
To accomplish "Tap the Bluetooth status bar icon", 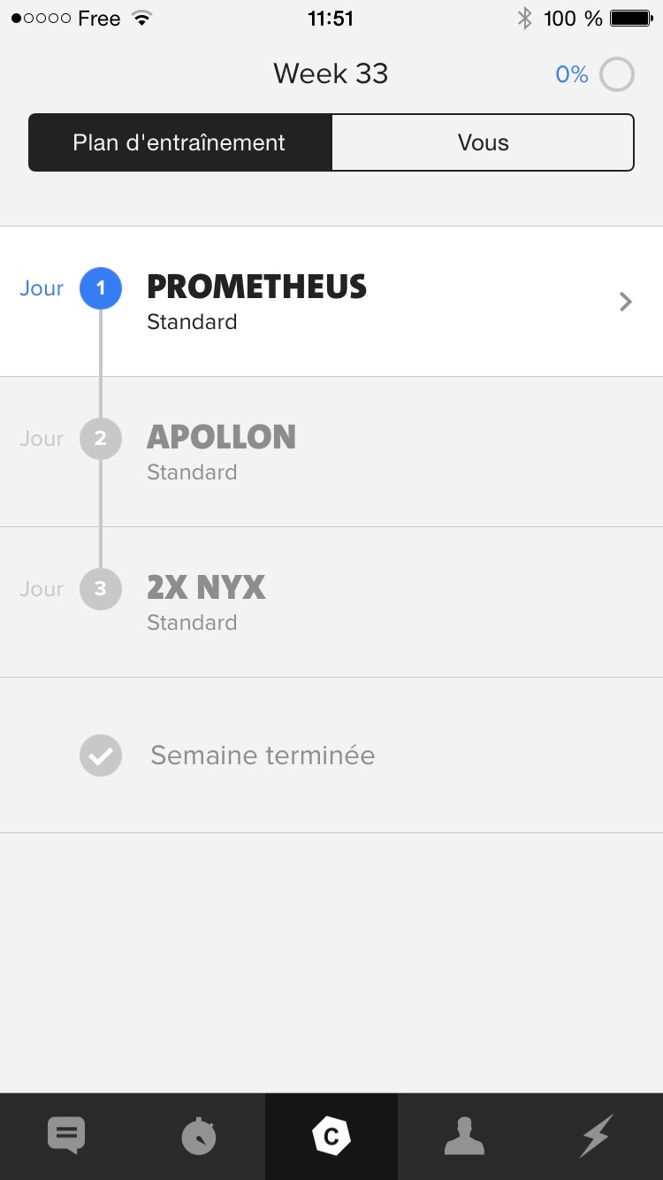I will (x=525, y=19).
